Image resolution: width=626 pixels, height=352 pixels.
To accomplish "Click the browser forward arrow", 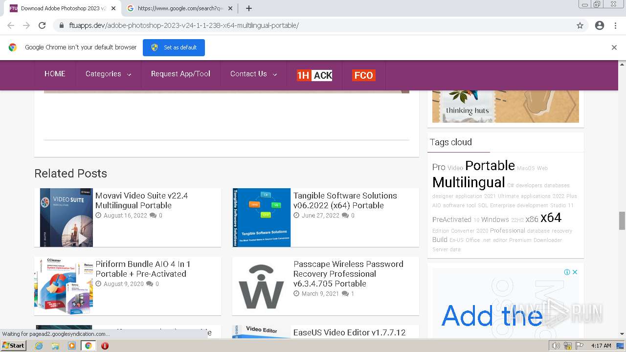I will tap(26, 25).
